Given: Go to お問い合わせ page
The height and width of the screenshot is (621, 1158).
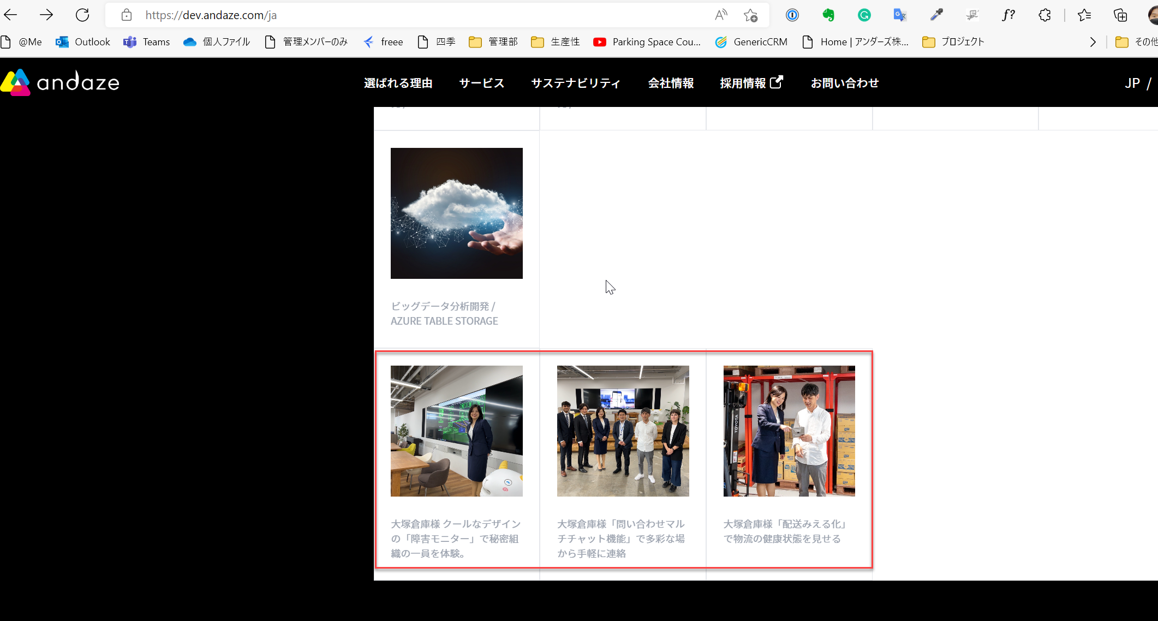Looking at the screenshot, I should pyautogui.click(x=844, y=83).
